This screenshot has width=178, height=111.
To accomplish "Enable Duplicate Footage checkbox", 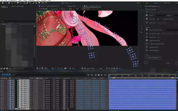I will coord(147,43).
